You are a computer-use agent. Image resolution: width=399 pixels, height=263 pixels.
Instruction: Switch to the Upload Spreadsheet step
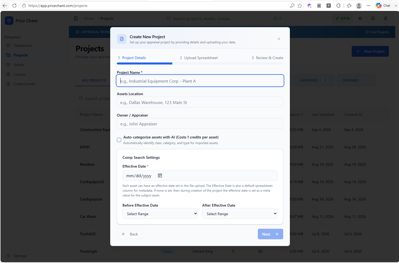199,58
